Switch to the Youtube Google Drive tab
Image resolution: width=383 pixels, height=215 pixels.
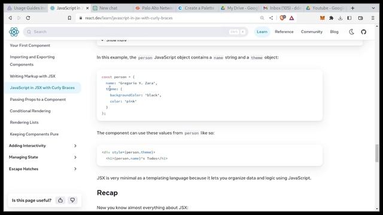pos(325,8)
